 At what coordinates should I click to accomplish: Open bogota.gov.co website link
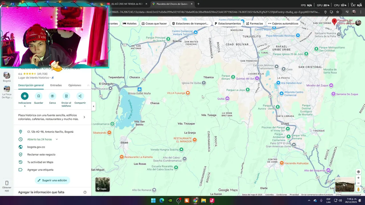pos(36,147)
